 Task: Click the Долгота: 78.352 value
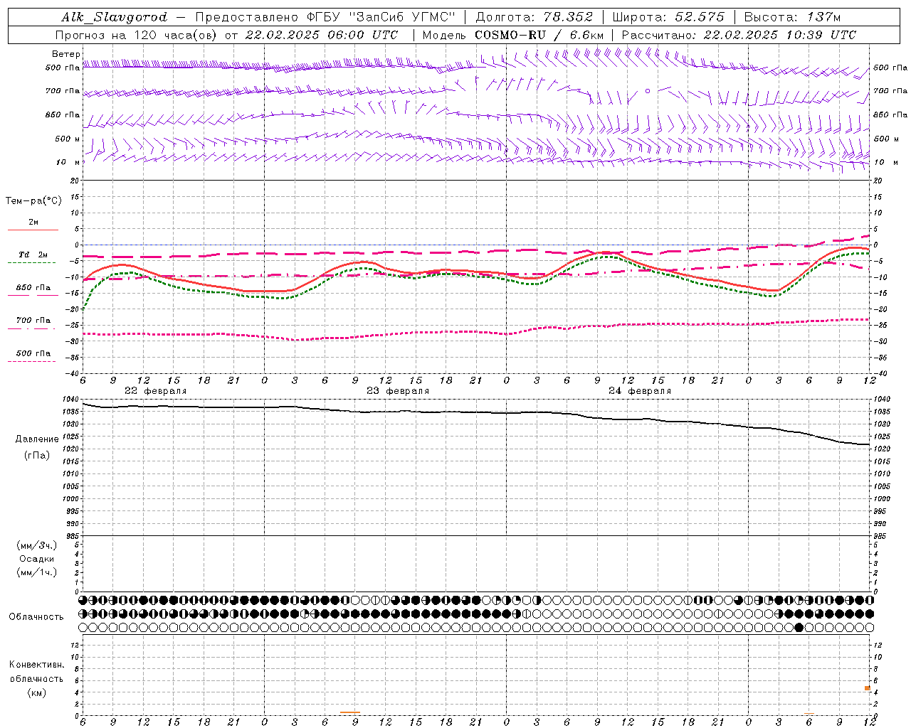[x=533, y=17]
